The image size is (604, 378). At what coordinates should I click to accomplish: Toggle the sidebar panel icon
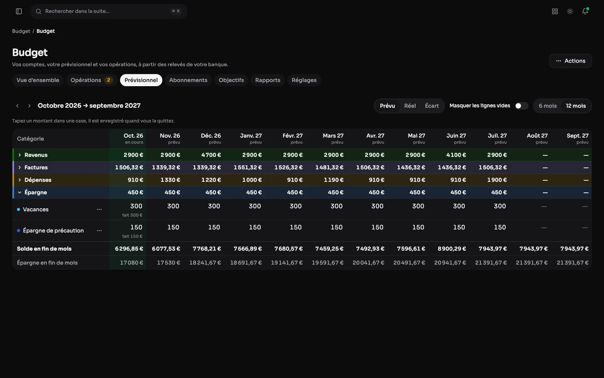coord(19,11)
